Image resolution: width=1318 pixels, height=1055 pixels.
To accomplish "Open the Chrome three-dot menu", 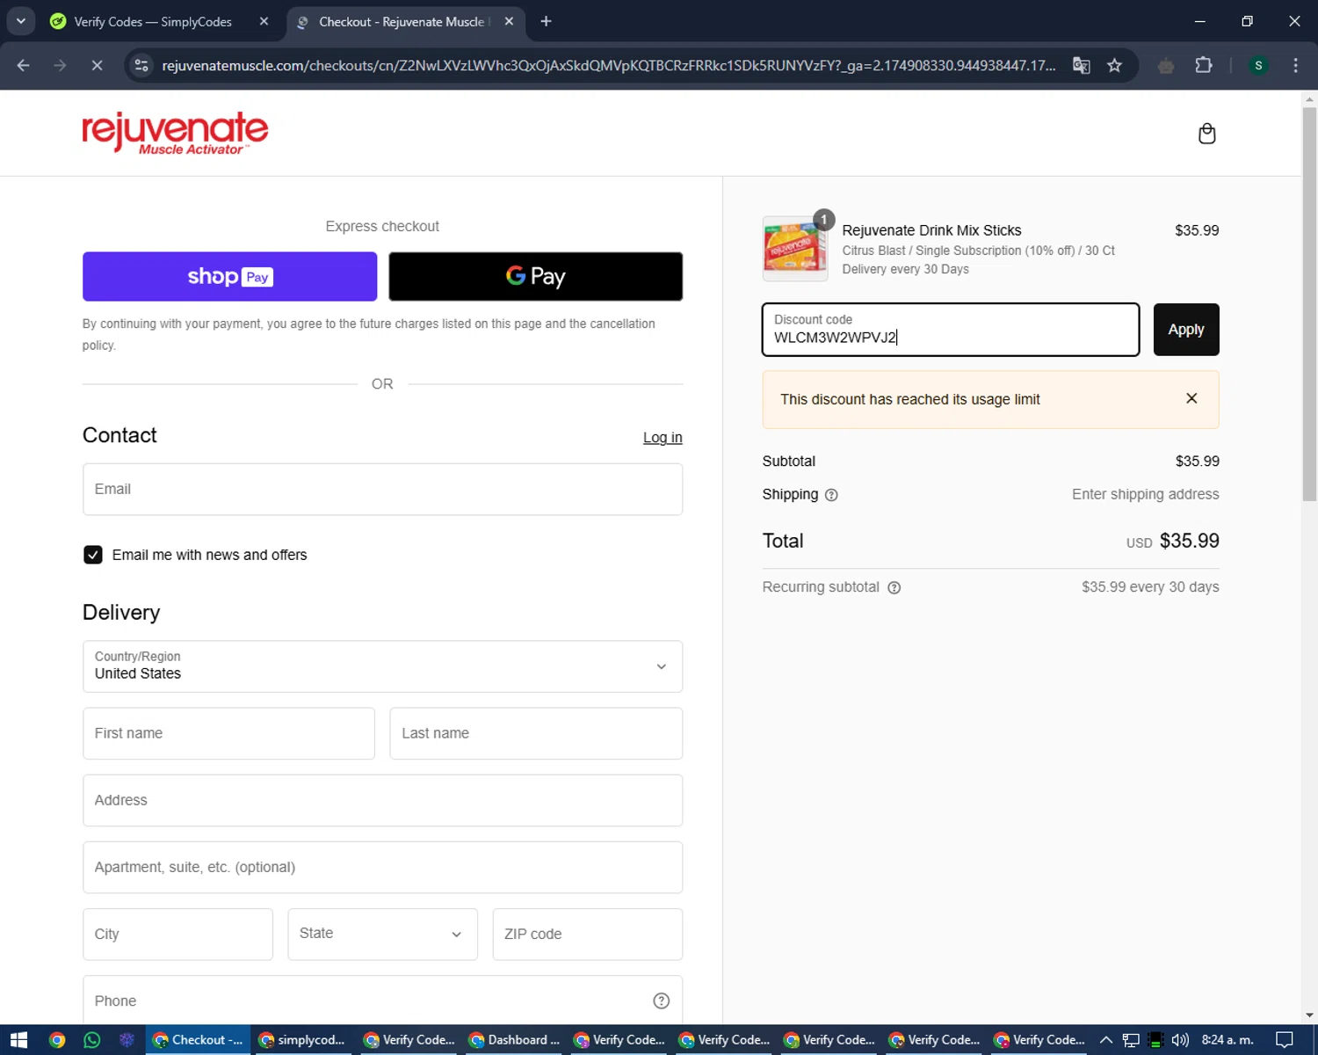I will pyautogui.click(x=1295, y=65).
